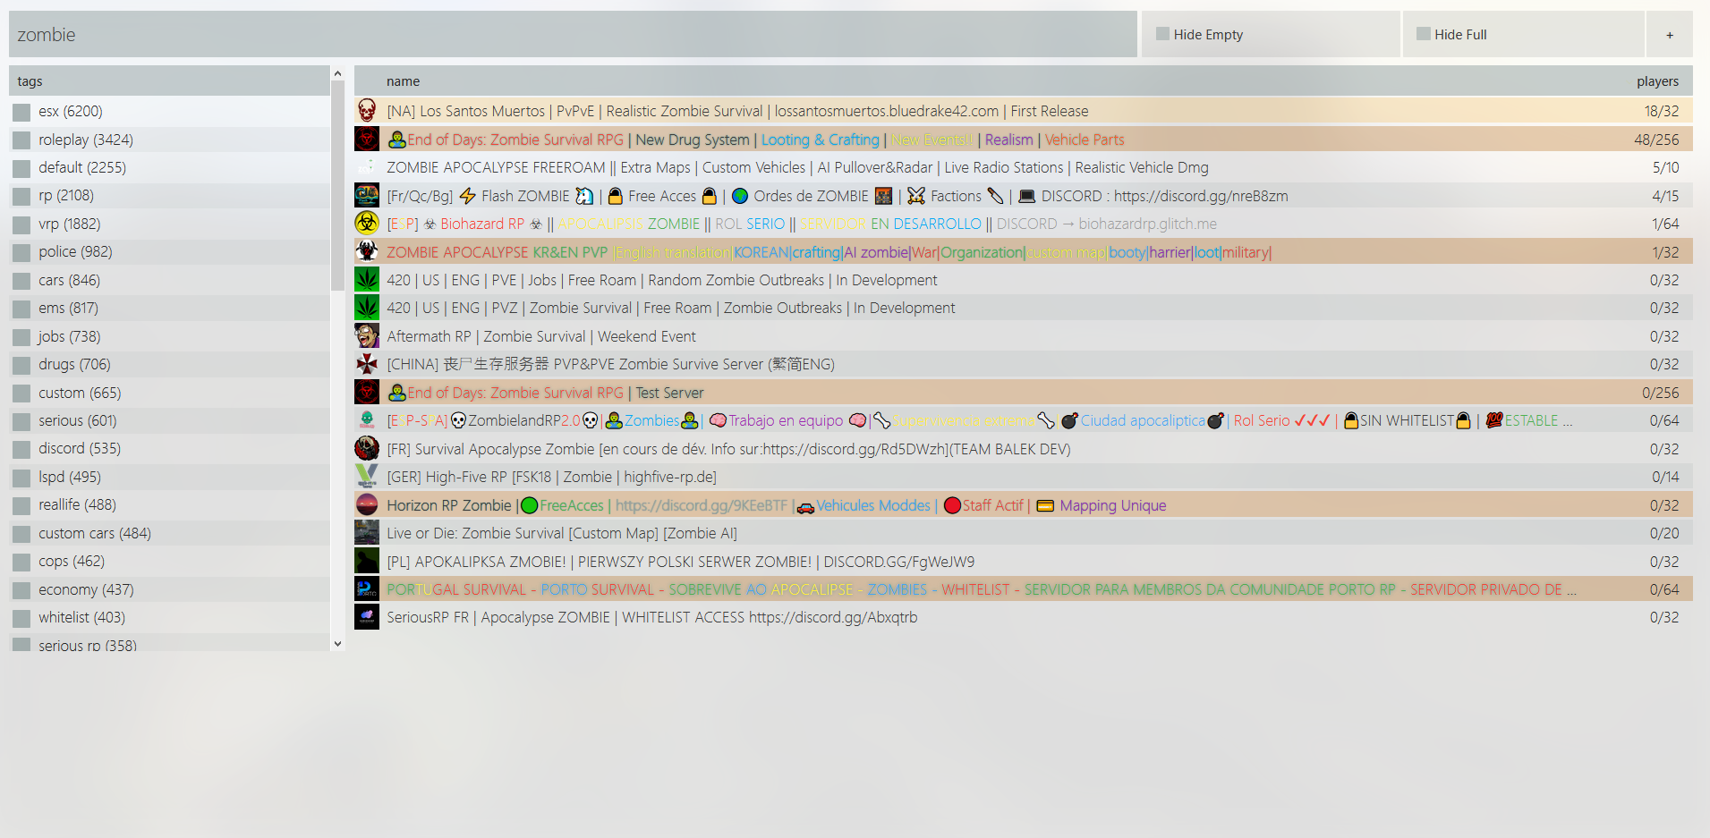Open the Los Santos Muertos server entry
This screenshot has height=838, width=1710.
tap(1024, 111)
